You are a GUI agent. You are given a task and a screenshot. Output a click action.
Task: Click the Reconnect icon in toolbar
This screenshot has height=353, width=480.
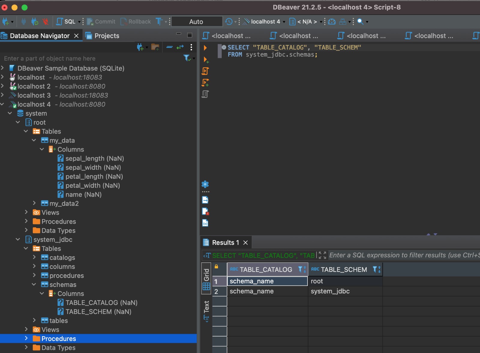tap(35, 21)
